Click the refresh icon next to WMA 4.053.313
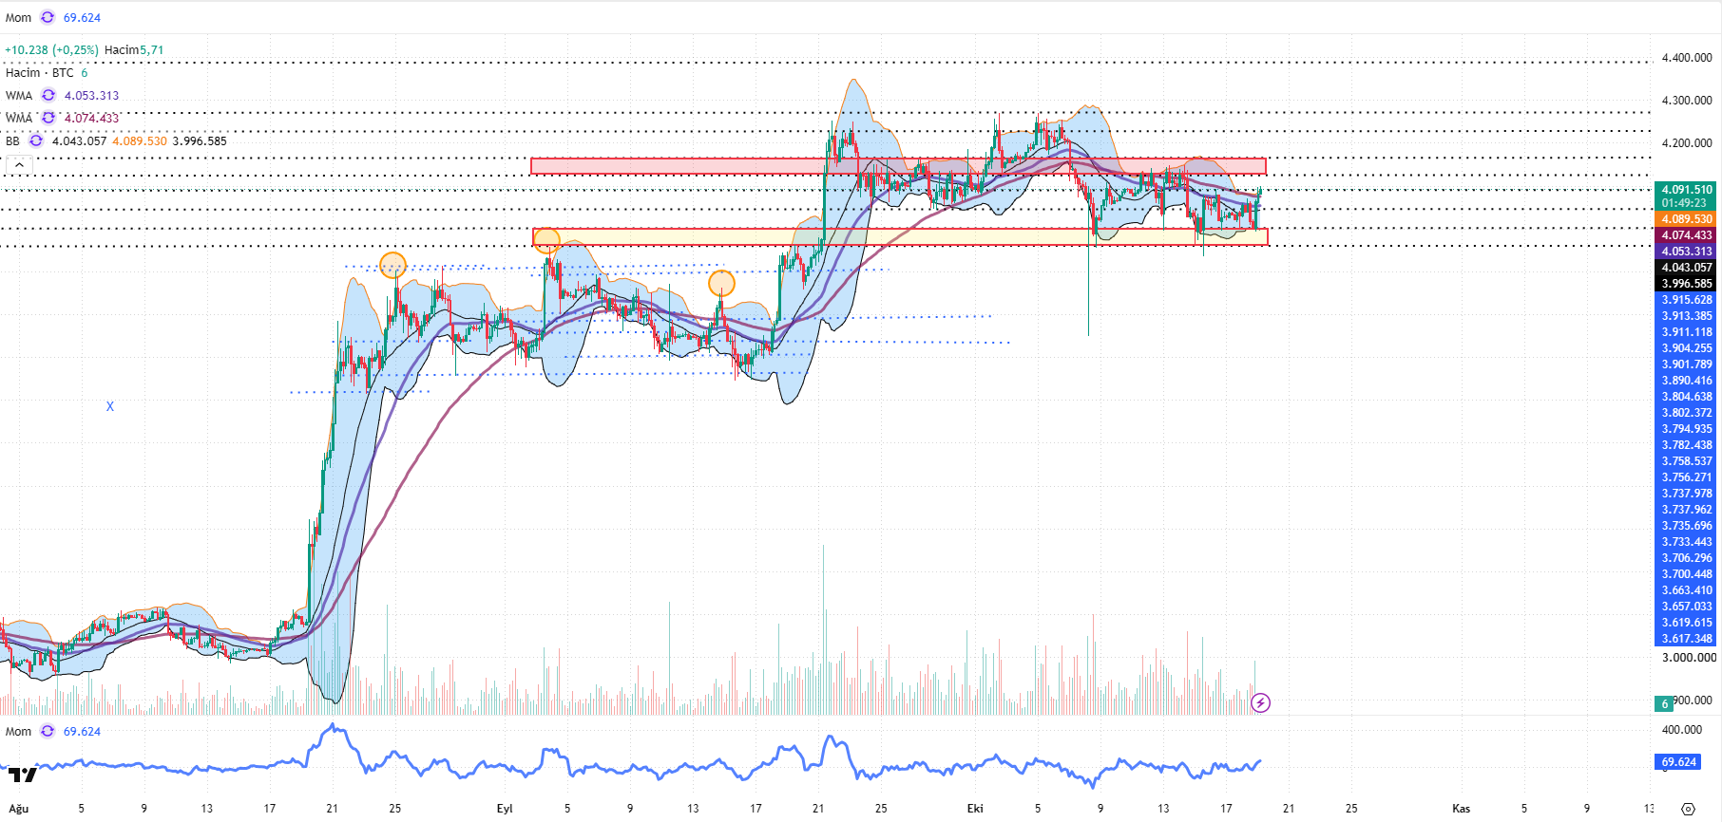This screenshot has width=1722, height=822. tap(48, 95)
